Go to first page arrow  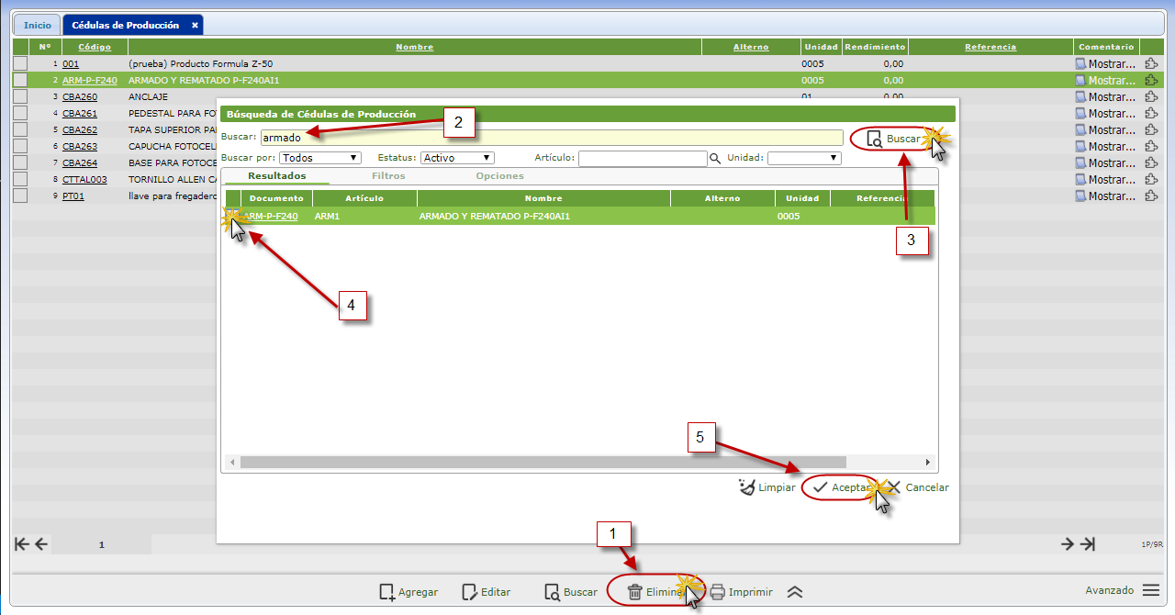(x=22, y=544)
